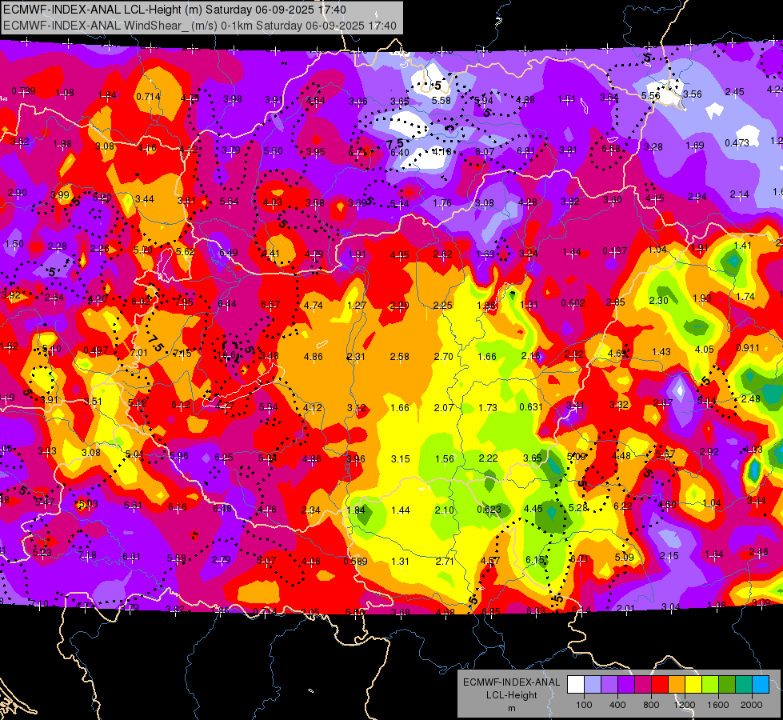This screenshot has width=783, height=720.
Task: Click the wind shear value 7.95
Action: pos(184,302)
